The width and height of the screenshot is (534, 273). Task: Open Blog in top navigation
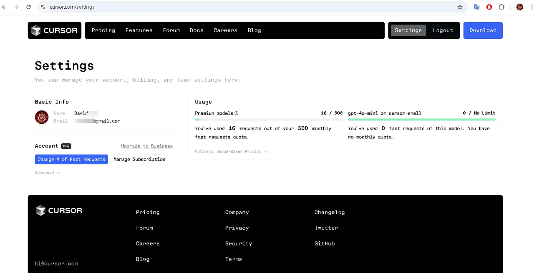[254, 30]
